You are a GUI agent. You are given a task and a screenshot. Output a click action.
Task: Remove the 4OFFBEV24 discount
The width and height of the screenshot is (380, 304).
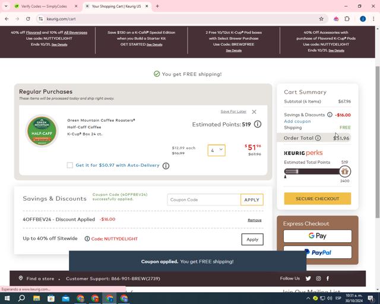pyautogui.click(x=255, y=220)
